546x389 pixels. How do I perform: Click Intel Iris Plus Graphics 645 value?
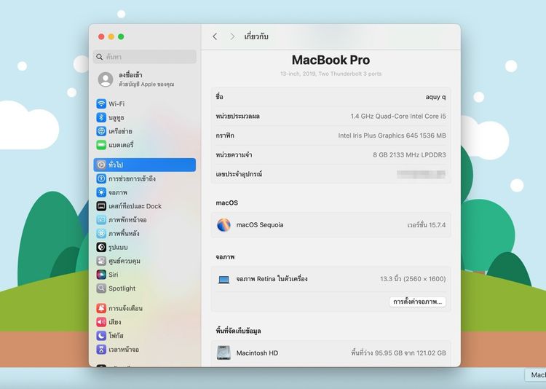[392, 135]
